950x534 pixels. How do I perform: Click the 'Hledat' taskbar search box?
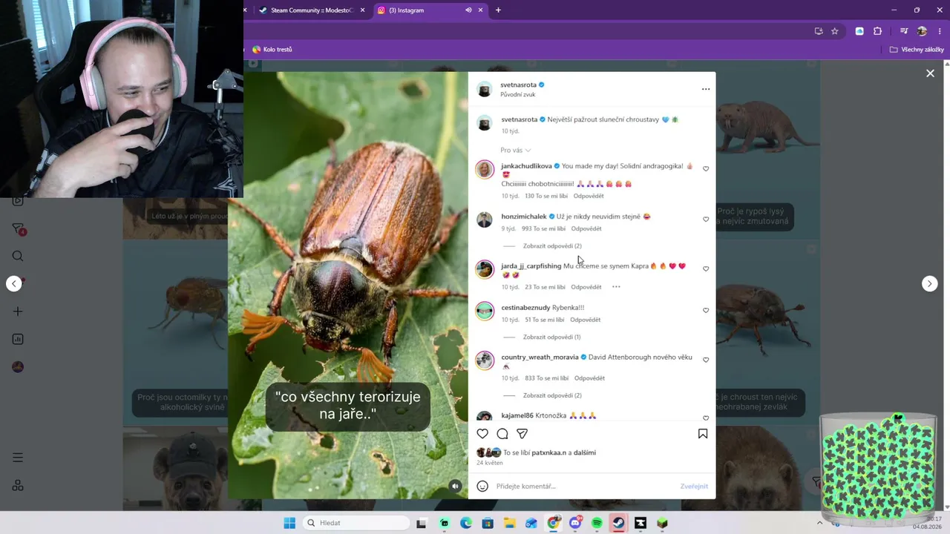[356, 523]
